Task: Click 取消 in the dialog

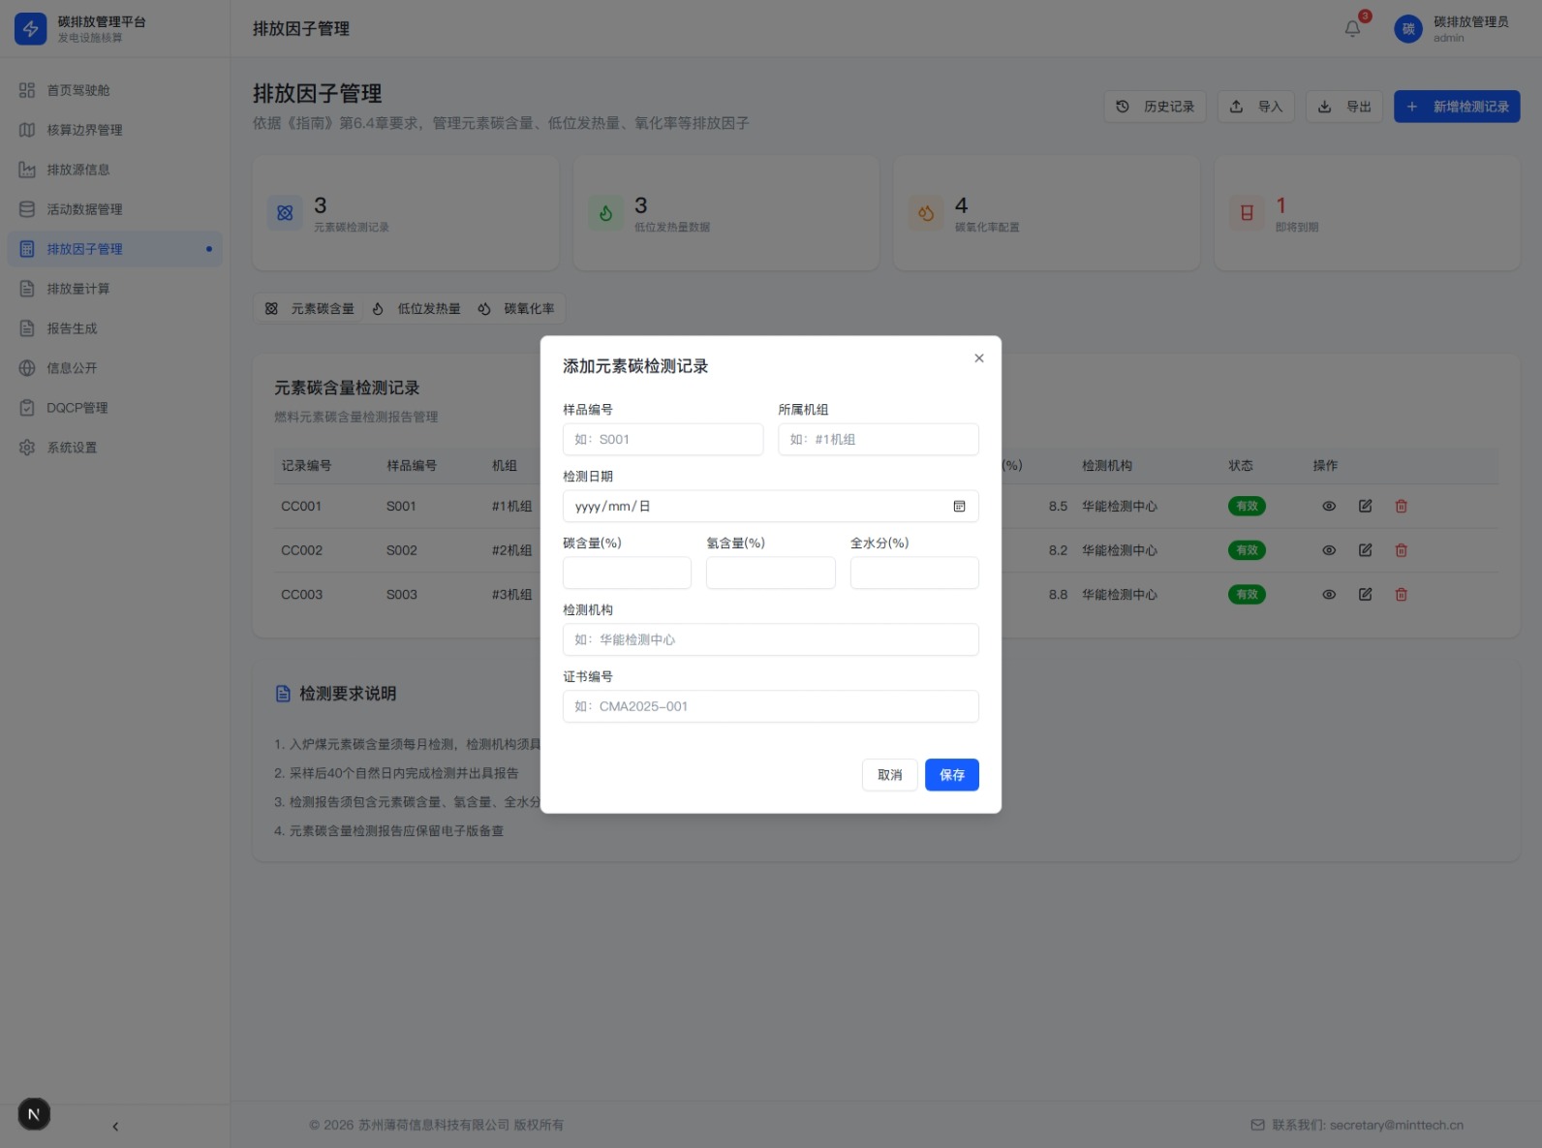Action: 889,775
